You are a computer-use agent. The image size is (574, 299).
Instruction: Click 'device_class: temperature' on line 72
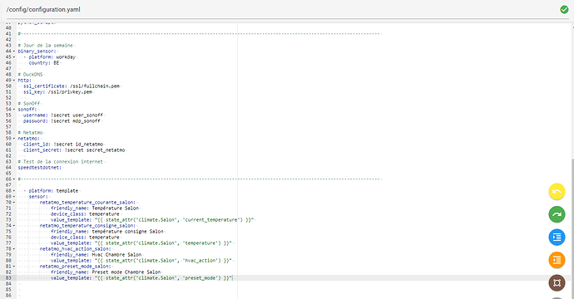86,214
